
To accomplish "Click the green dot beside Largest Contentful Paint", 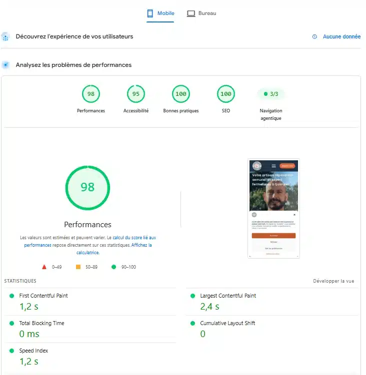I will pos(192,296).
